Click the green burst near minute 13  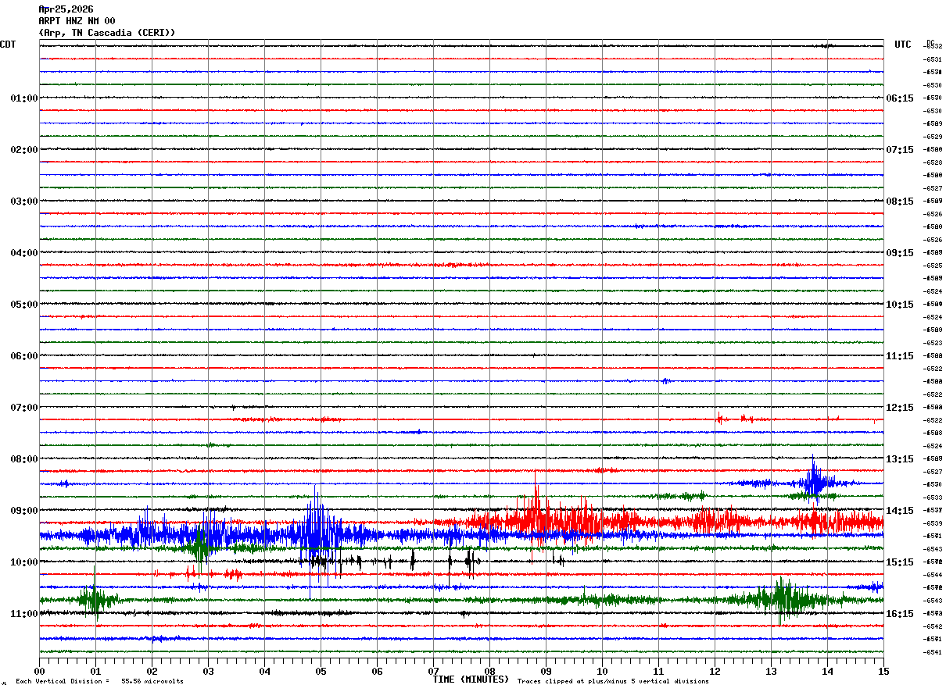click(x=782, y=599)
